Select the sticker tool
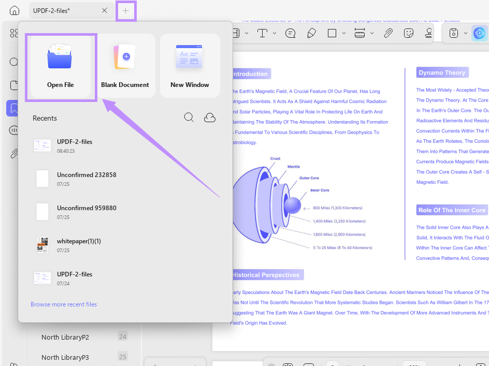Image resolution: width=489 pixels, height=366 pixels. (409, 33)
